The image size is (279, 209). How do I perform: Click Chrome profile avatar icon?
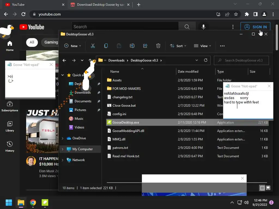click(264, 14)
